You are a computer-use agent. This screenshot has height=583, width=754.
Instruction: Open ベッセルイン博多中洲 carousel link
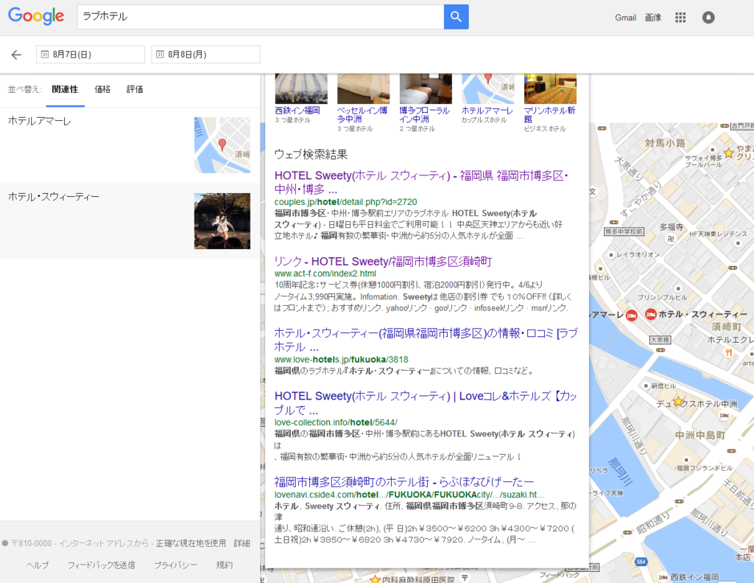coord(362,114)
